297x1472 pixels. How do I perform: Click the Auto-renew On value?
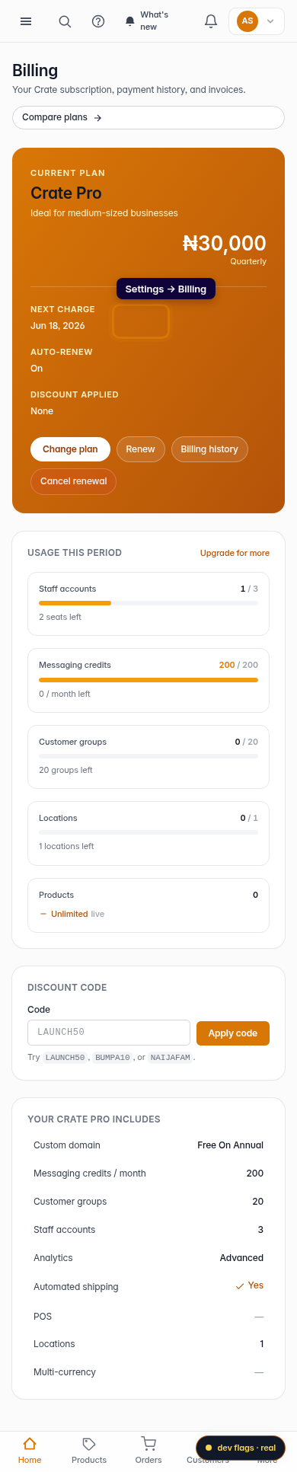tap(37, 369)
